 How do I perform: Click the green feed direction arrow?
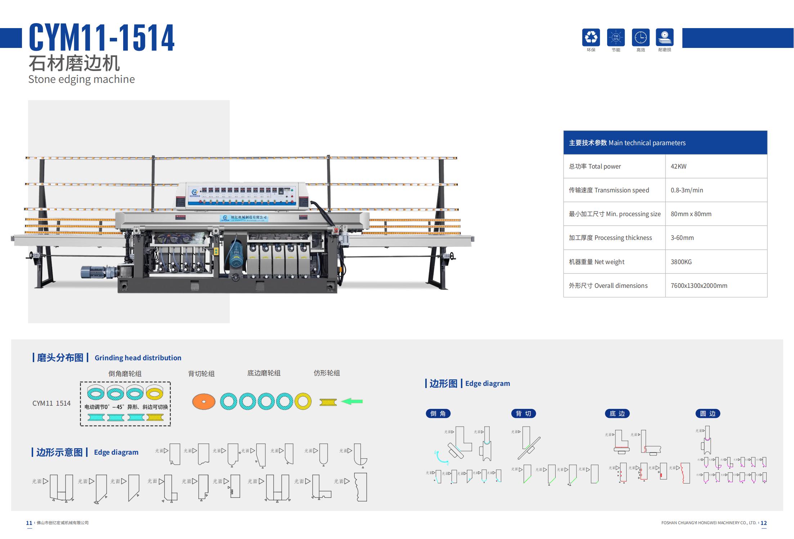tap(352, 401)
